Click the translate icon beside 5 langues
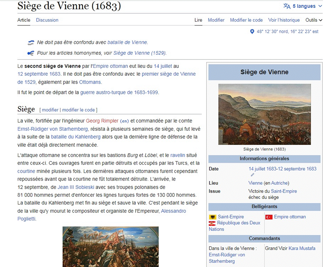The width and height of the screenshot is (323, 267). [287, 6]
